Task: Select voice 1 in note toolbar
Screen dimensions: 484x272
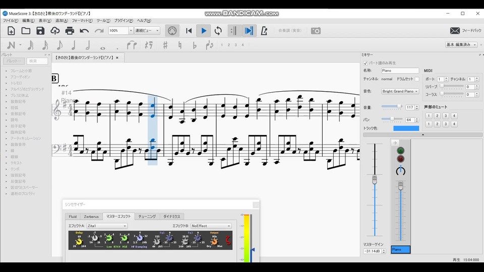Action: [222, 45]
